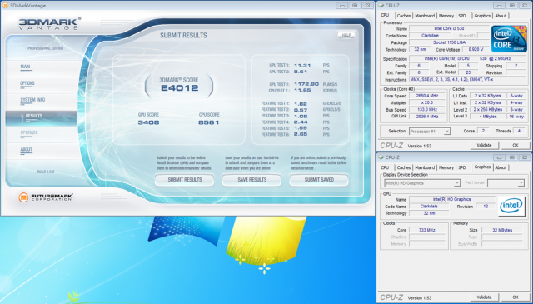This screenshot has height=304, width=533.
Task: Click the Multiplier x 20.0 field
Action: 427,102
